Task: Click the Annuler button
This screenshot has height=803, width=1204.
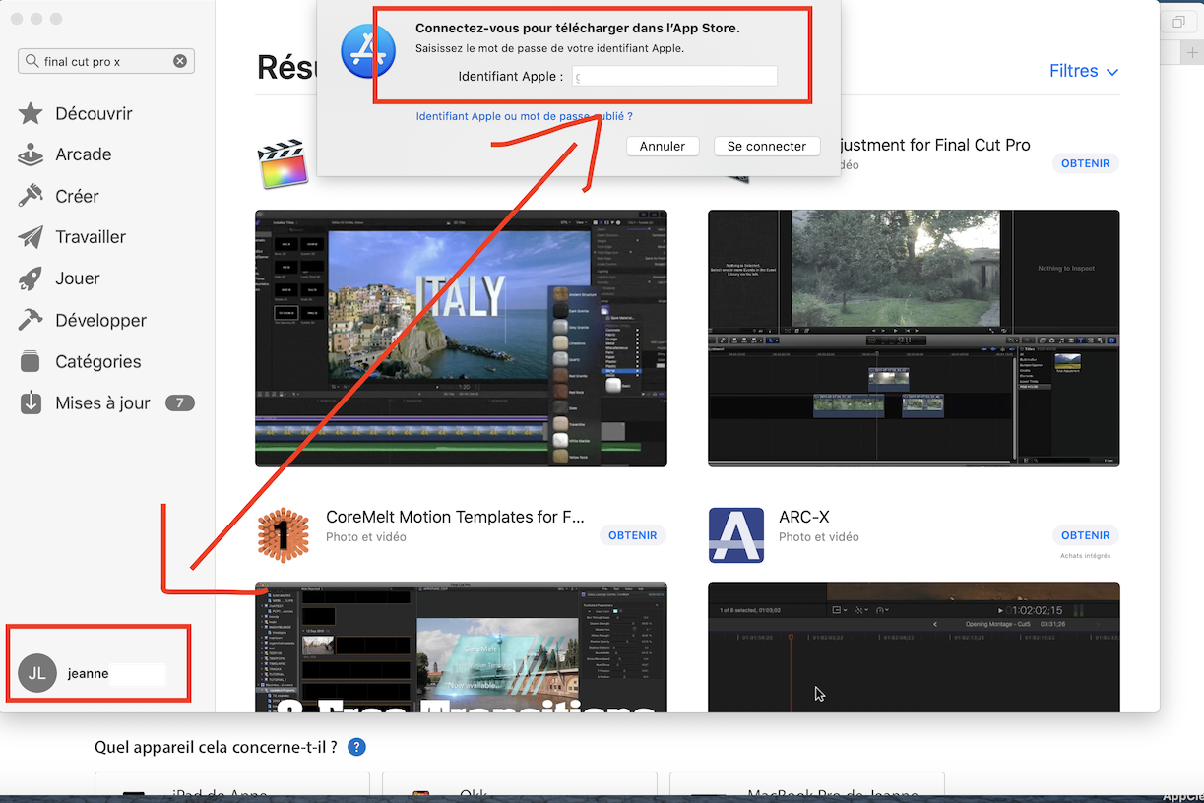Action: point(663,146)
